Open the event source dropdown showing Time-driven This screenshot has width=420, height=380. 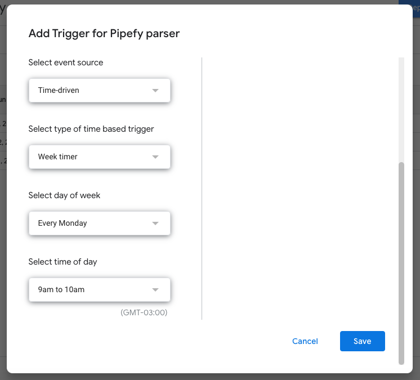coord(100,90)
